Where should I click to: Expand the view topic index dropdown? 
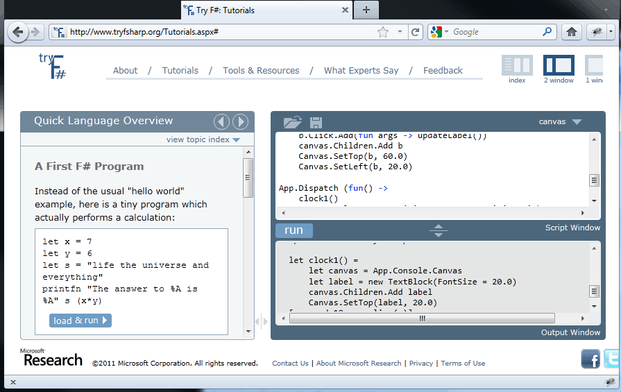click(203, 139)
